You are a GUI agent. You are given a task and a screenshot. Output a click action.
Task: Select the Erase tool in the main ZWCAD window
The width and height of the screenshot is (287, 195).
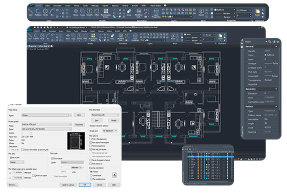(112, 36)
